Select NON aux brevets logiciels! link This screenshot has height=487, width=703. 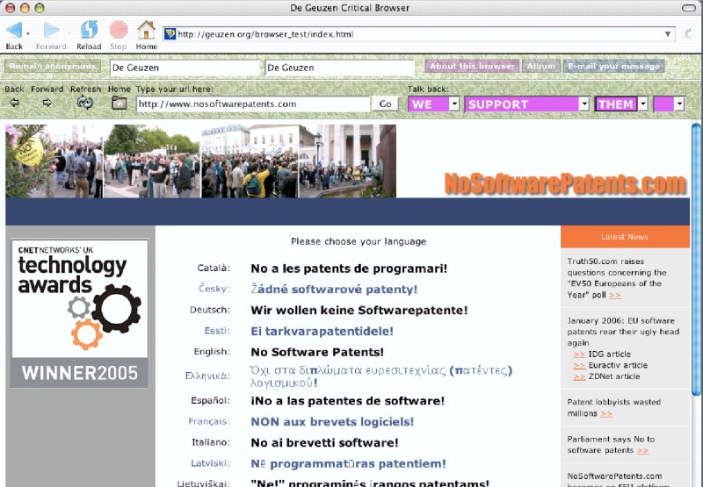click(332, 422)
